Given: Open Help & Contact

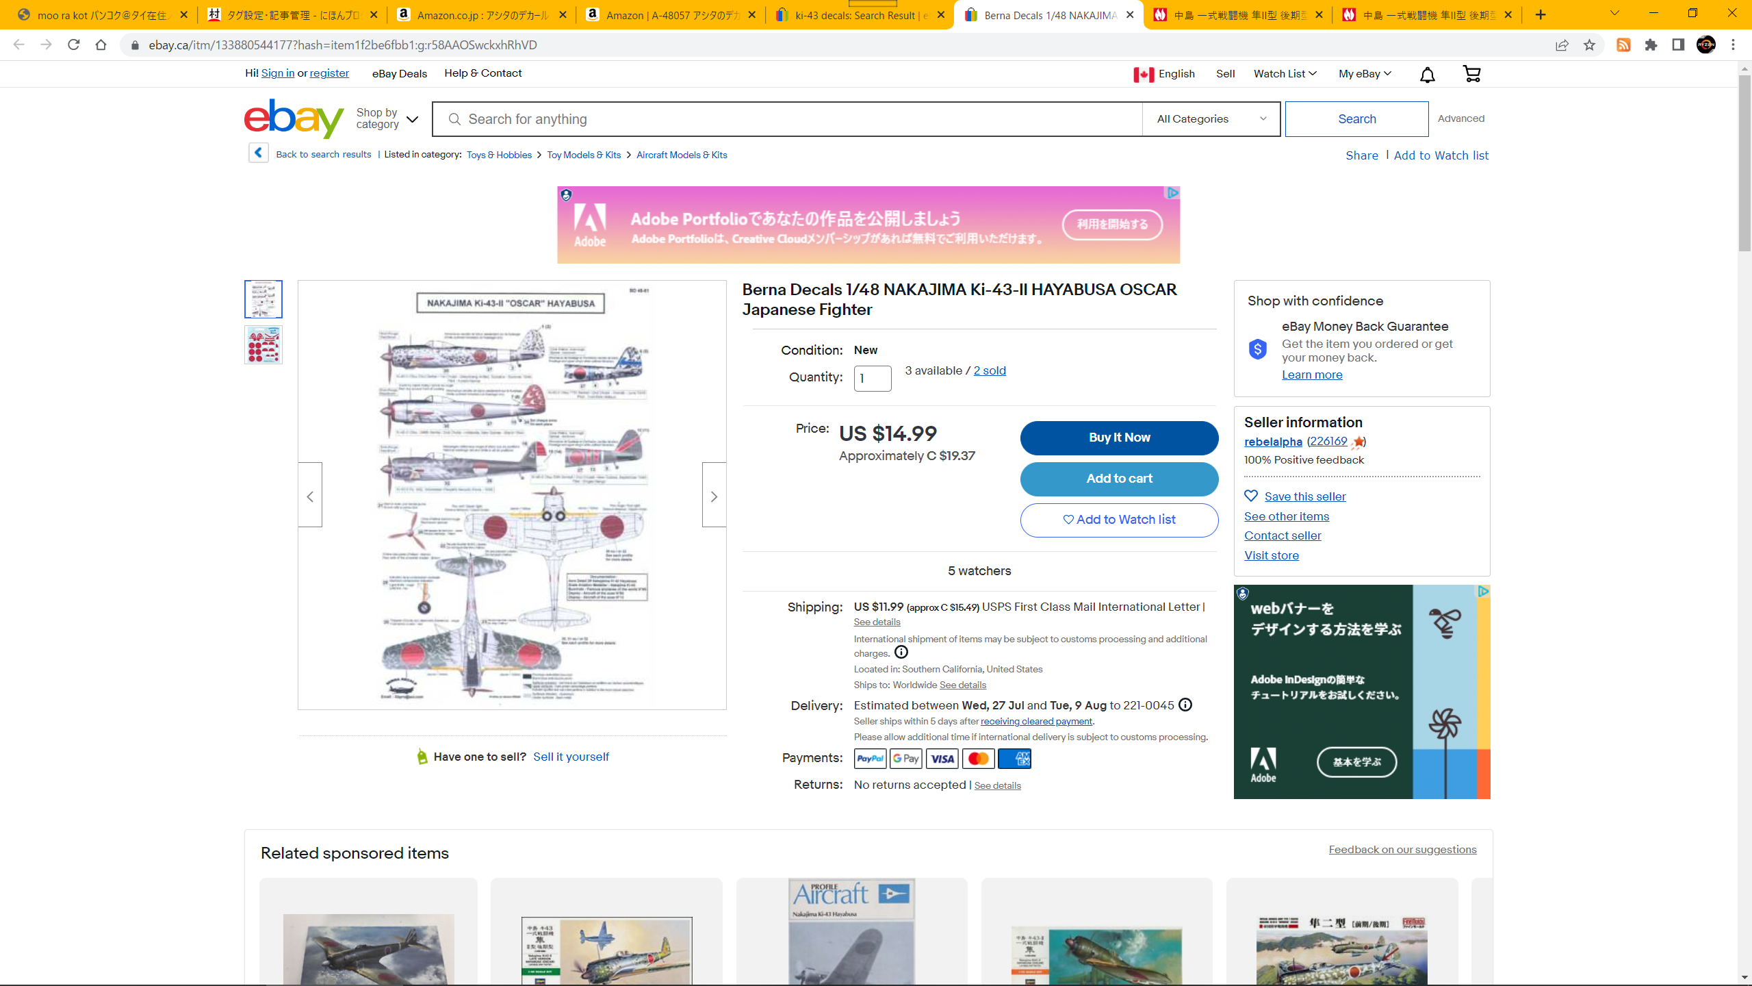Looking at the screenshot, I should point(482,73).
